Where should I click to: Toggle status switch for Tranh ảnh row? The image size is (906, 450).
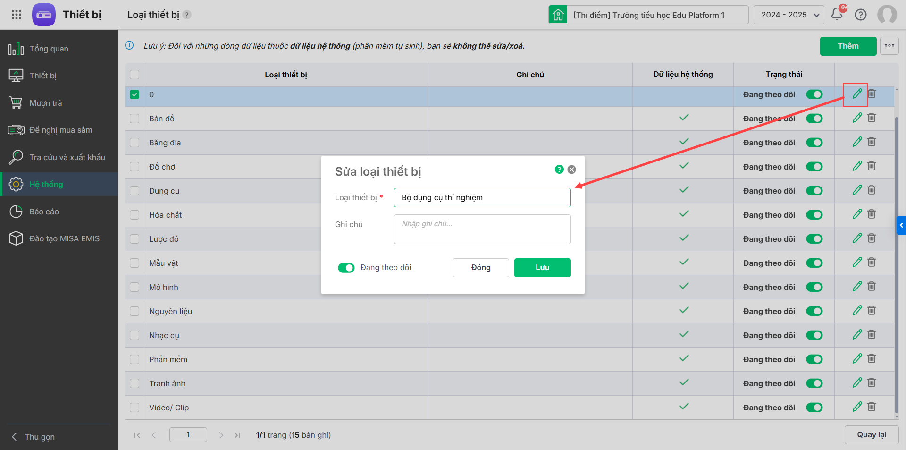(x=814, y=383)
